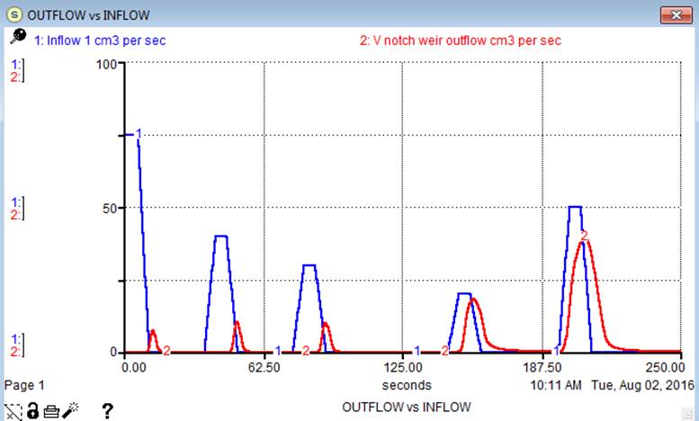Open help with the question mark icon
This screenshot has height=421, width=699.
click(107, 410)
